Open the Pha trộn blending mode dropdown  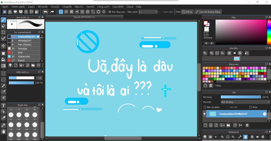[x=245, y=102]
